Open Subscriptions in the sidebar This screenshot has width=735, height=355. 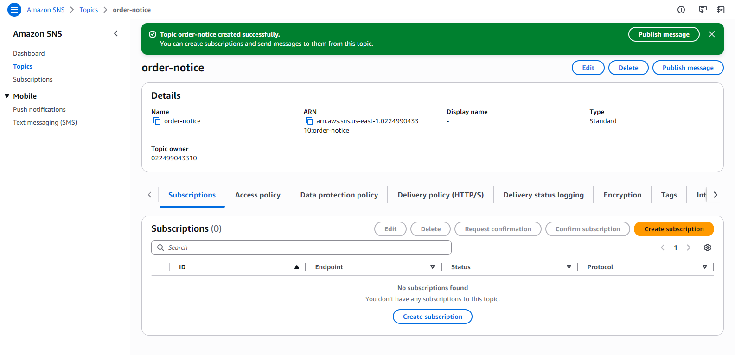(33, 79)
